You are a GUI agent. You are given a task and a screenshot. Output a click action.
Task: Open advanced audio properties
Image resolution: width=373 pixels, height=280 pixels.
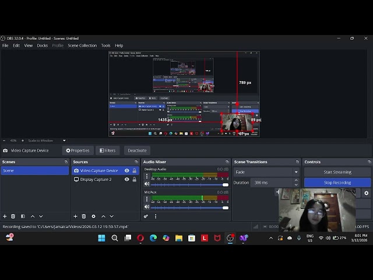coord(146,216)
